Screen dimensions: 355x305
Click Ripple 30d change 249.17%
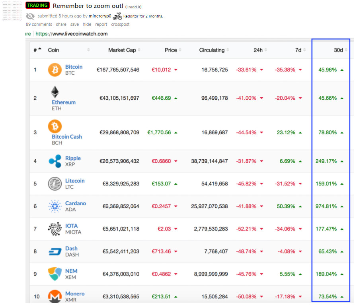pyautogui.click(x=326, y=161)
